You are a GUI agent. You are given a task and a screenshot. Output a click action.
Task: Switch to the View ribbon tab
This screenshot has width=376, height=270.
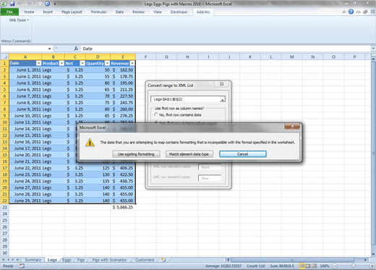point(158,12)
